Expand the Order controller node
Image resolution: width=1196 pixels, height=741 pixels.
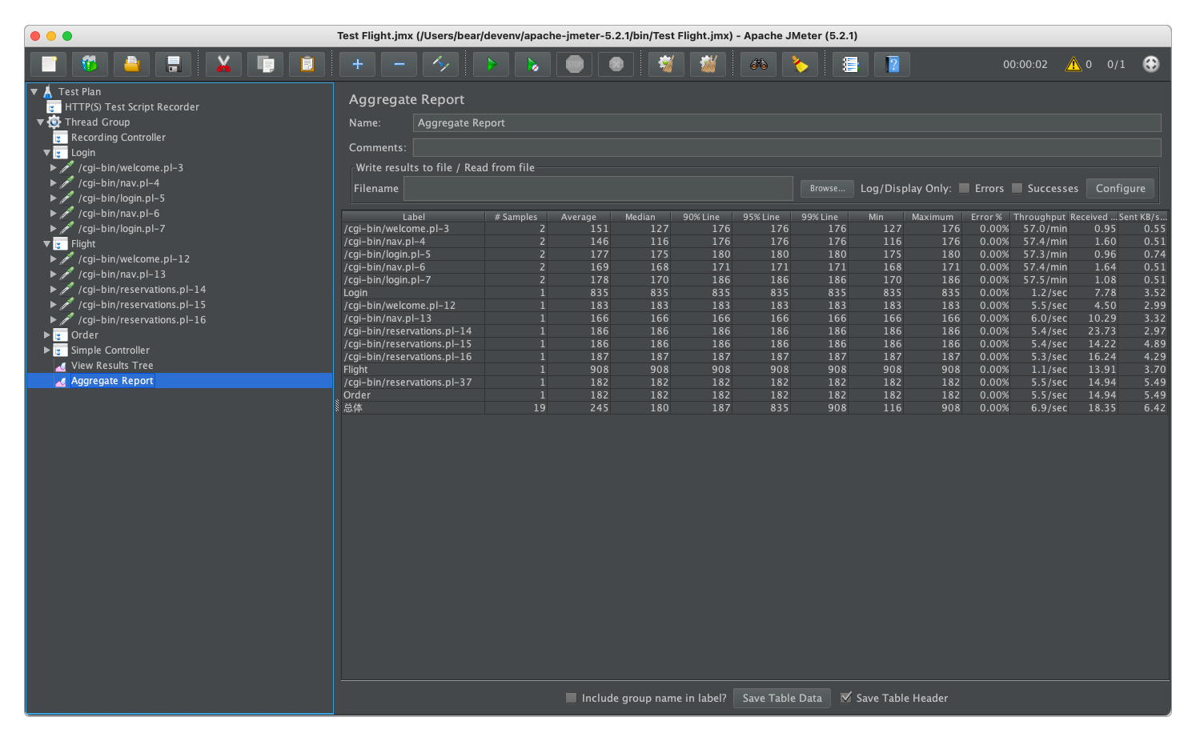(47, 335)
